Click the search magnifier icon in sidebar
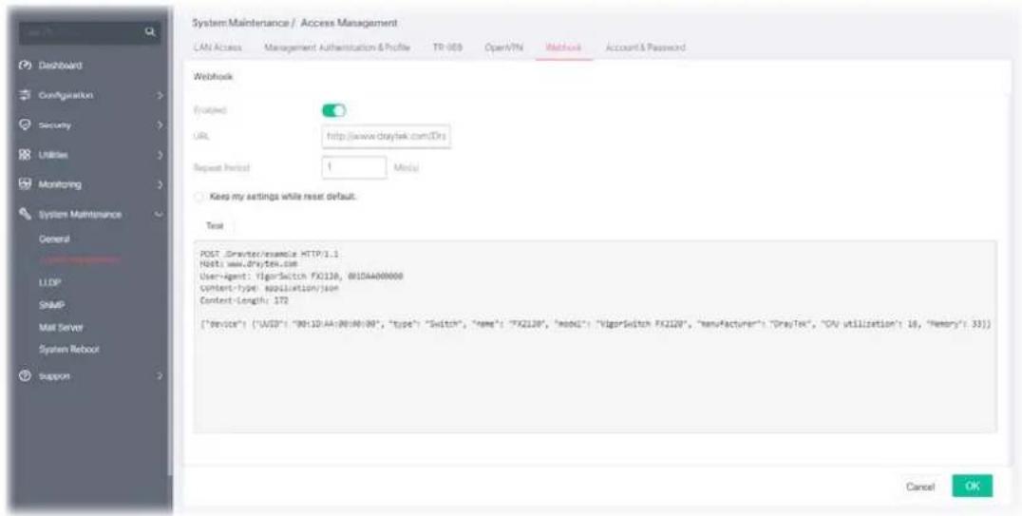The image size is (1022, 516). tap(150, 30)
